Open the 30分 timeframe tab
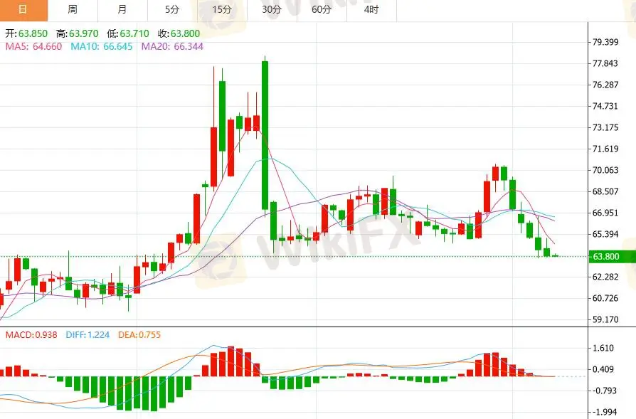The image size is (636, 419). [x=272, y=10]
